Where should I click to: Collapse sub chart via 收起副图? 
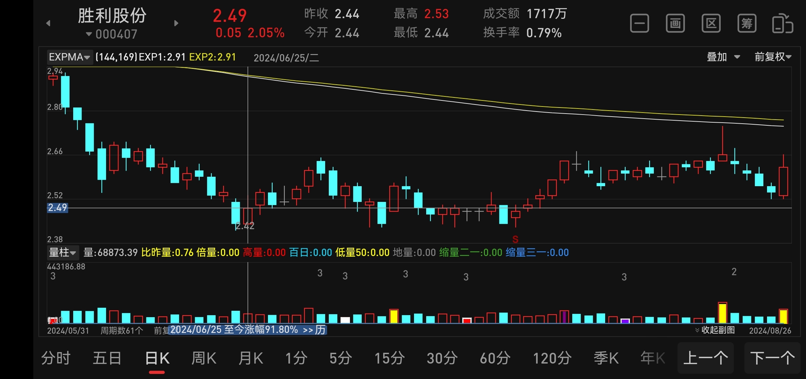(715, 330)
